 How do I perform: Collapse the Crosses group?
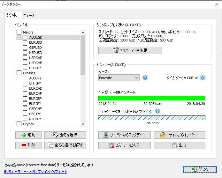pyautogui.click(x=19, y=73)
